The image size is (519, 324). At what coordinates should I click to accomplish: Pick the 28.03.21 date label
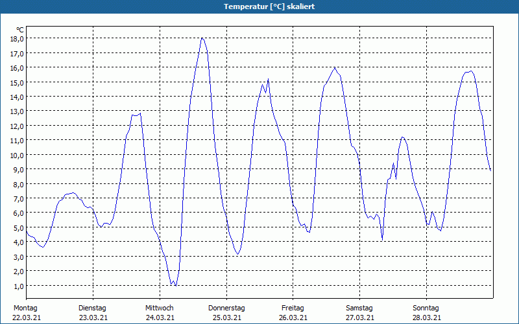pyautogui.click(x=426, y=318)
